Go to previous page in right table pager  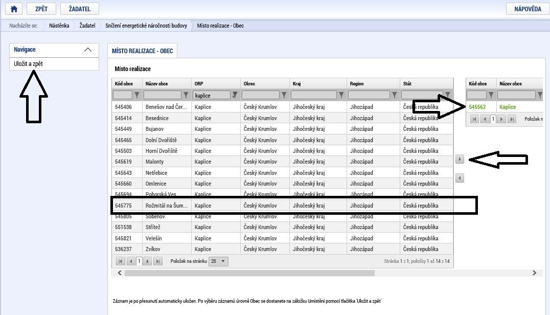[x=485, y=119]
